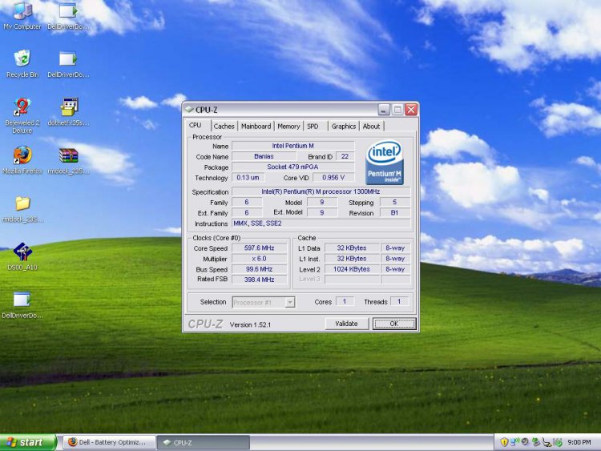Screen dimensions: 601x451
Task: Open the Recycle Bin icon
Action: 22,63
